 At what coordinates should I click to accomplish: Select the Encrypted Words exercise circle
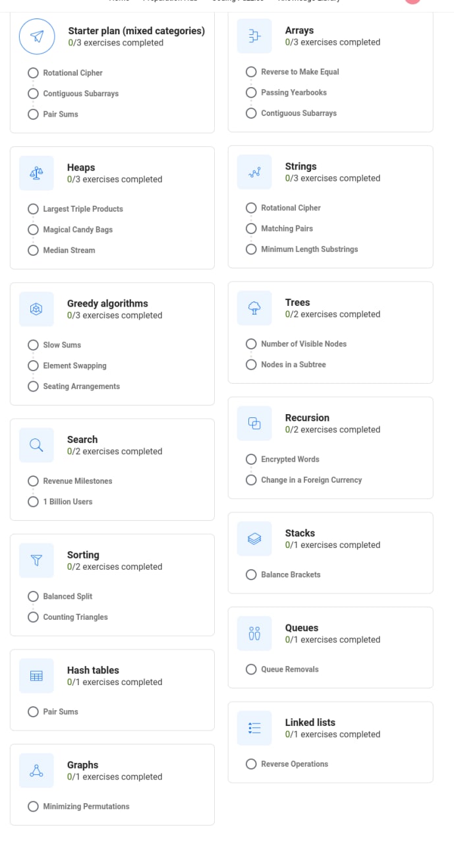tap(251, 459)
